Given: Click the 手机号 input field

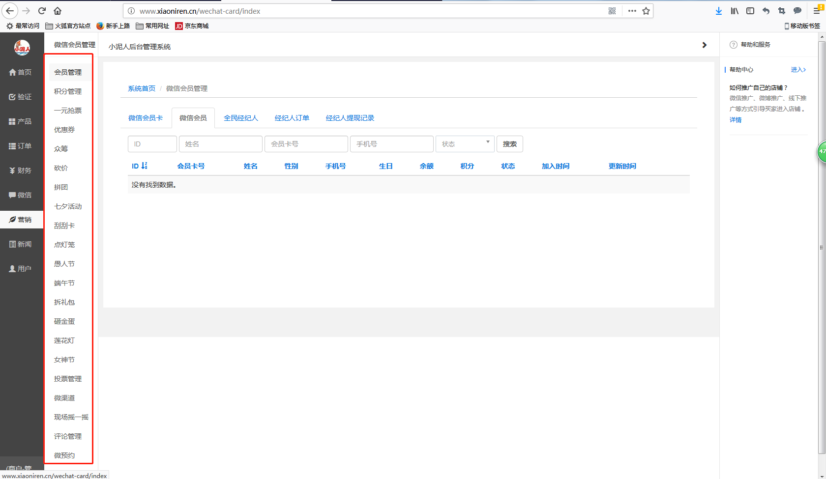Looking at the screenshot, I should click(x=391, y=144).
